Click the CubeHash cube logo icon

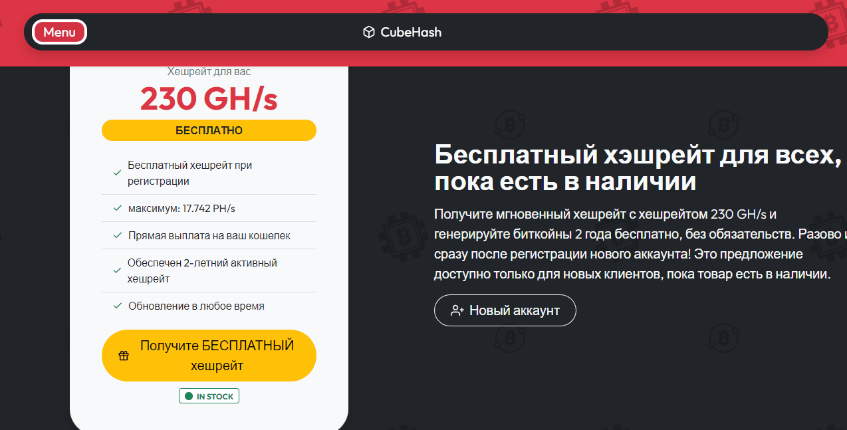point(368,32)
